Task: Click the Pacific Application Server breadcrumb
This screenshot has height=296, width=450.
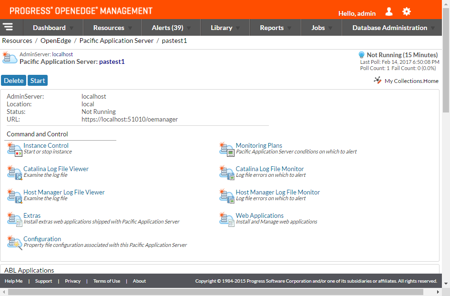Action: tap(116, 41)
